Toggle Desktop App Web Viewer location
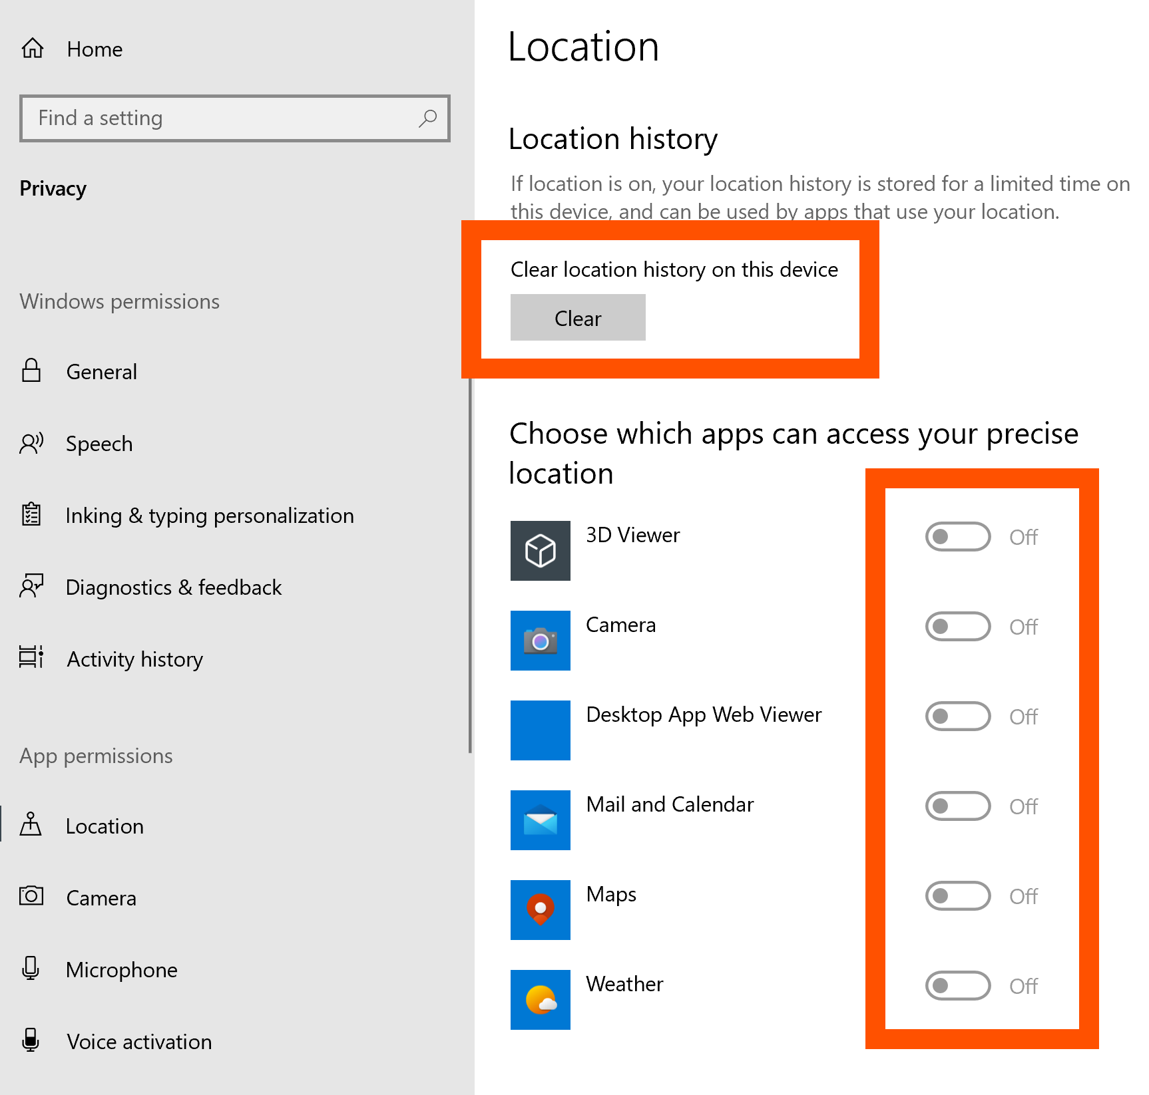Screen dimensions: 1149x1095 (957, 716)
